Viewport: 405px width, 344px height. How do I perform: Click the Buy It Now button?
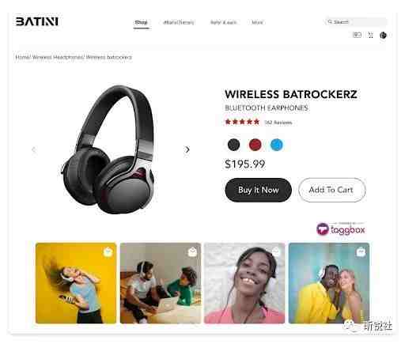coord(258,190)
